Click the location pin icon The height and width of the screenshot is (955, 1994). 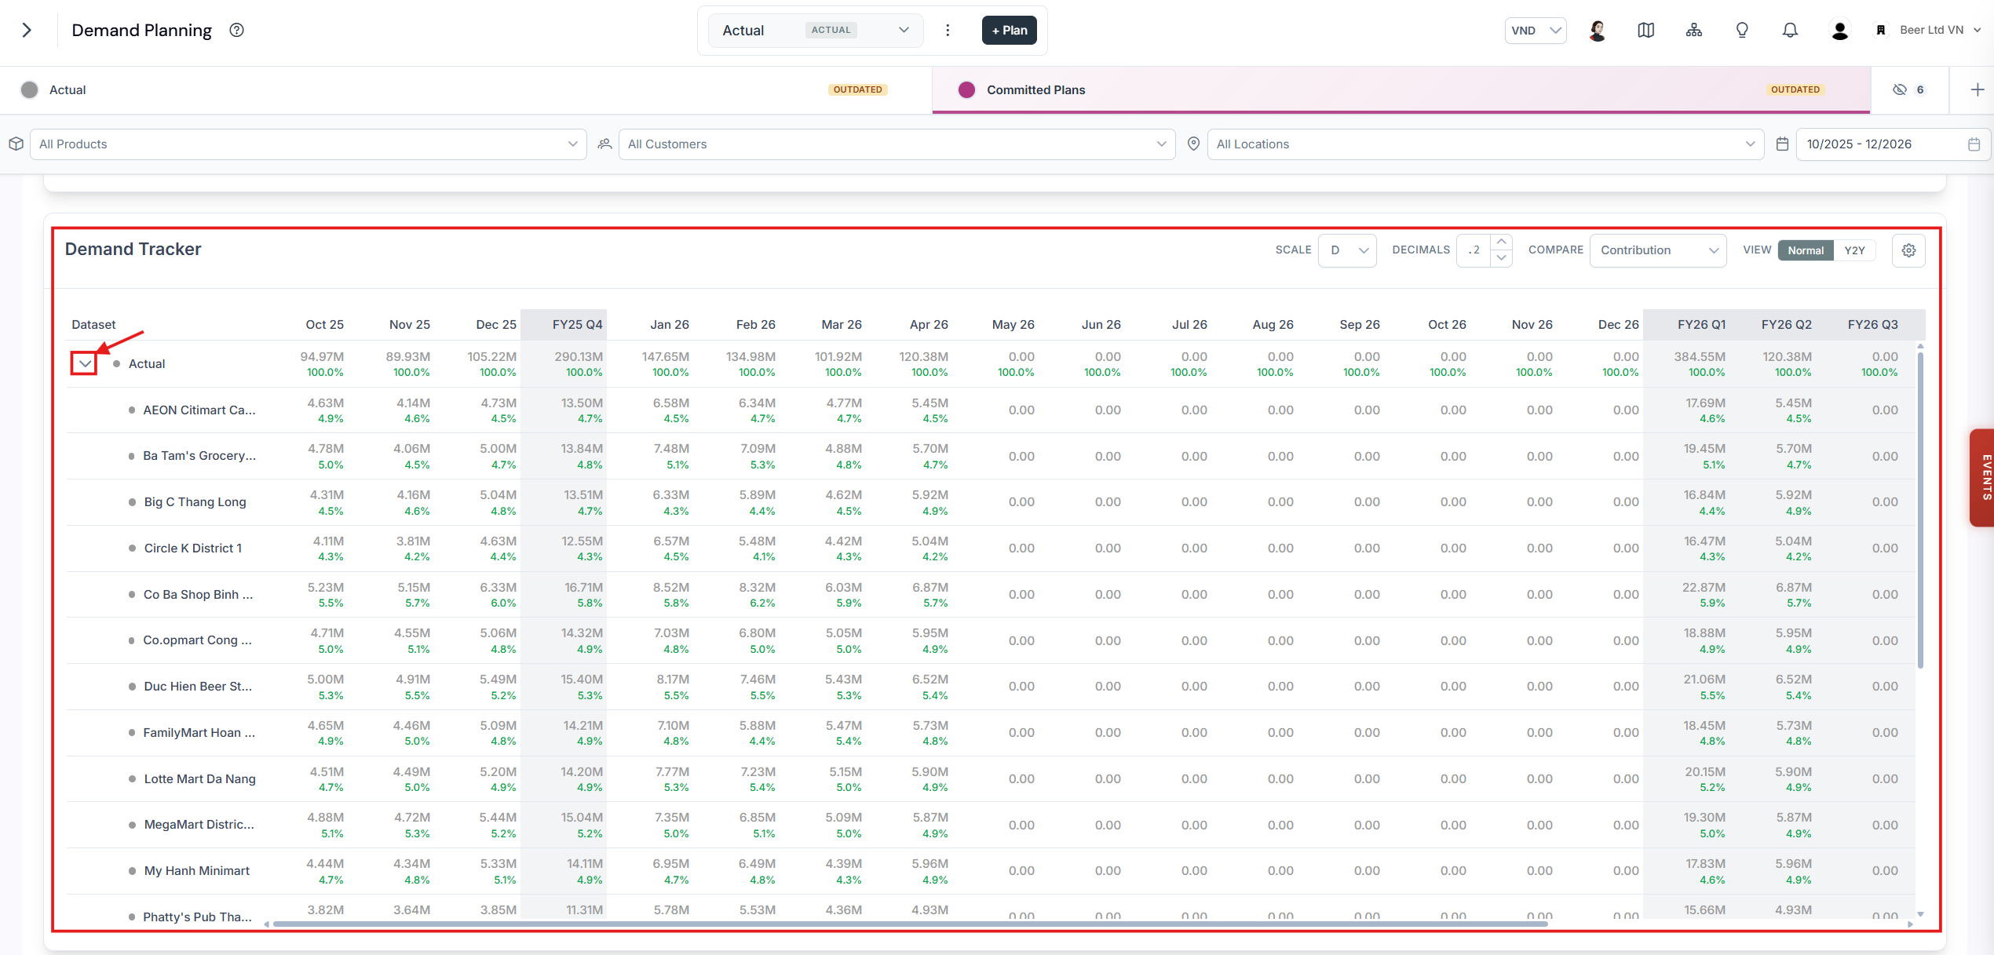coord(1193,144)
